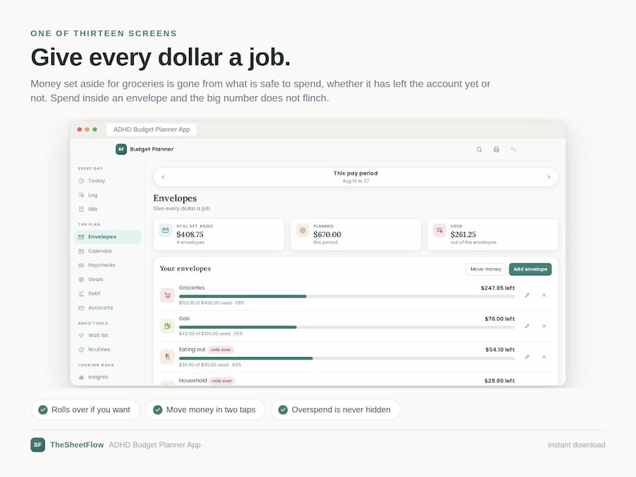Click the $247.85 left Groceries amount

pos(497,288)
